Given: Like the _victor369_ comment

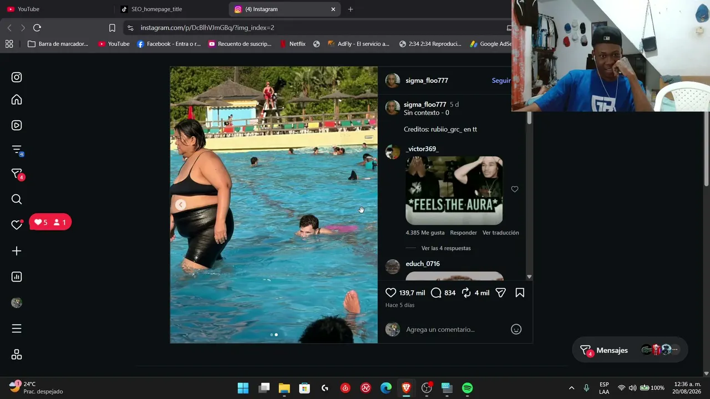Looking at the screenshot, I should (x=515, y=190).
